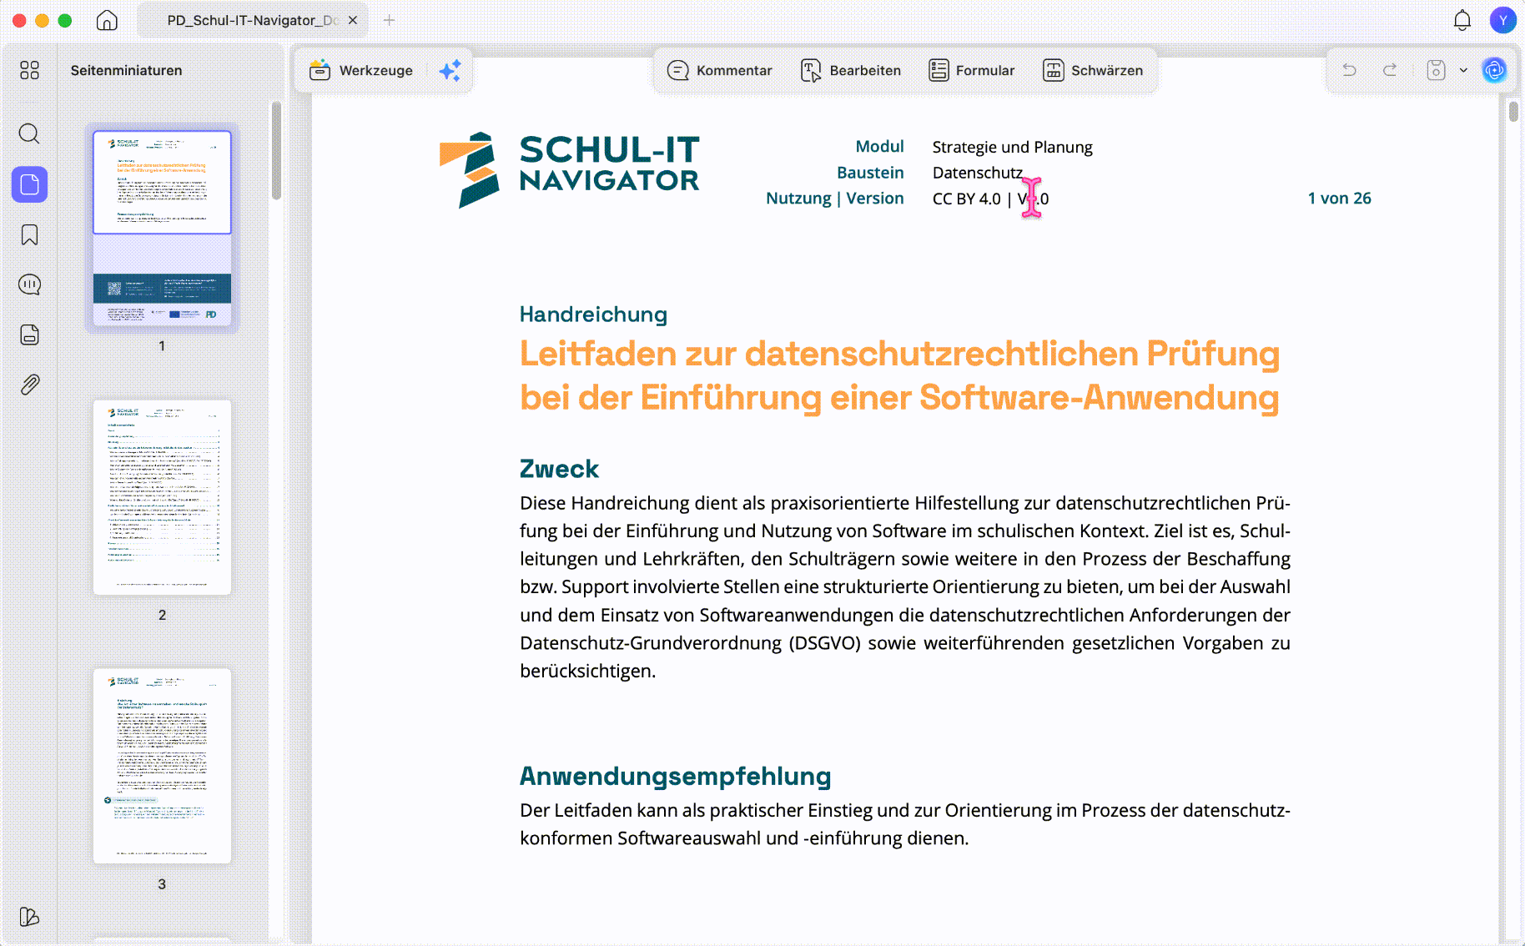Viewport: 1525px width, 946px height.
Task: Click the thumbnails panel scrollbar
Action: click(x=276, y=151)
